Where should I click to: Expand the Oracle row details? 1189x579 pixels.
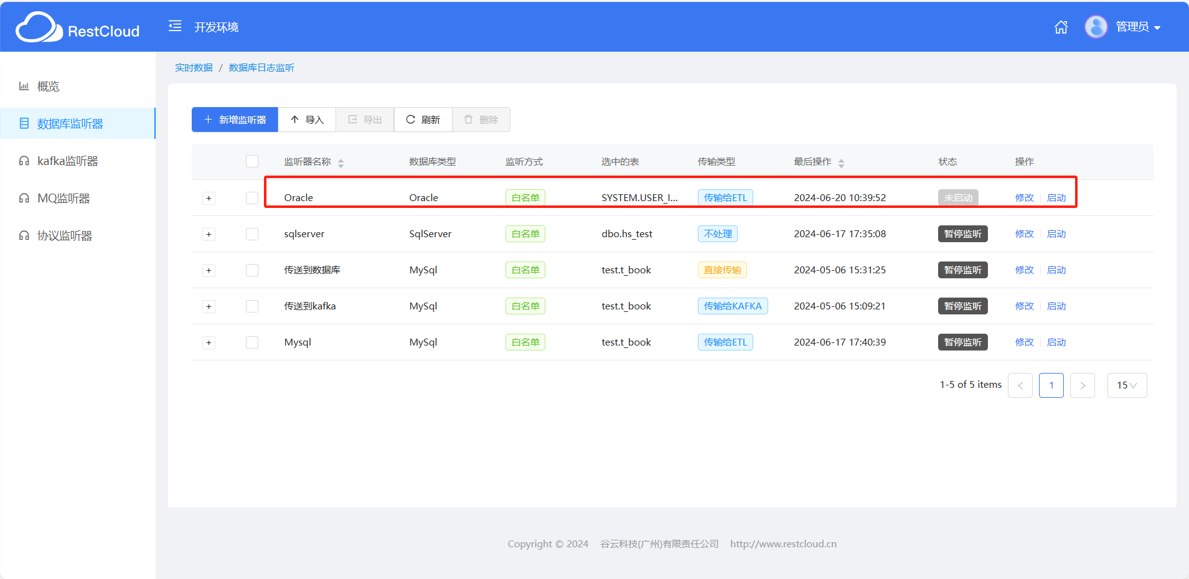pos(209,198)
